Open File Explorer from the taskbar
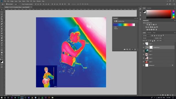This screenshot has height=99, width=176. pyautogui.click(x=53, y=98)
